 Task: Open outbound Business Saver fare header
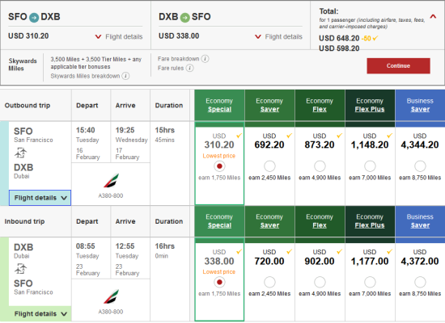tap(420, 105)
